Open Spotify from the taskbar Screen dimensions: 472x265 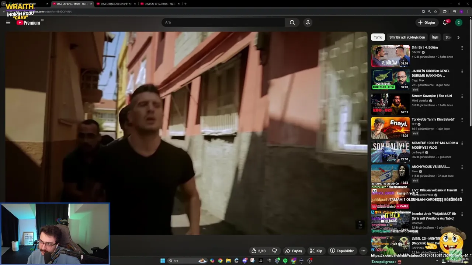[285, 261]
